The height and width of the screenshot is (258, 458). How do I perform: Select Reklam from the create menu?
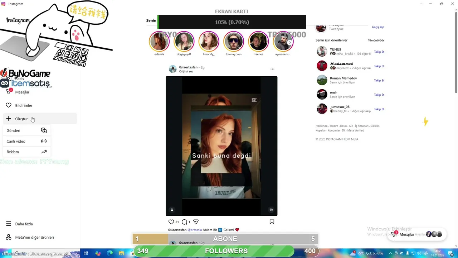click(26, 152)
